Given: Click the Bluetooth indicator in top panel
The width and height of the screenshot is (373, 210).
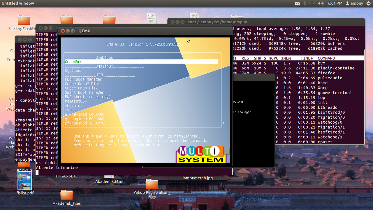Looking at the screenshot, I should pyautogui.click(x=304, y=3).
